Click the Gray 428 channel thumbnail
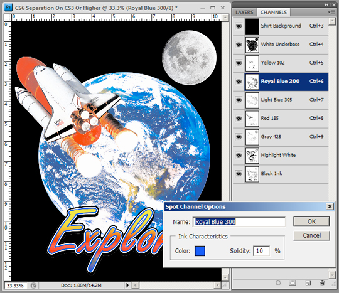This screenshot has width=339, height=293. 252,137
